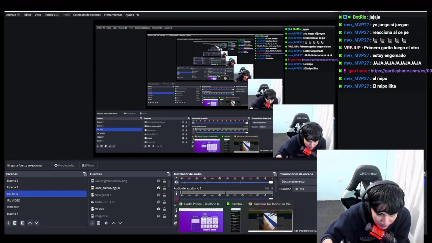Select the IRL VIDEO scene
Image resolution: width=432 pixels, height=243 pixels.
coord(46,200)
